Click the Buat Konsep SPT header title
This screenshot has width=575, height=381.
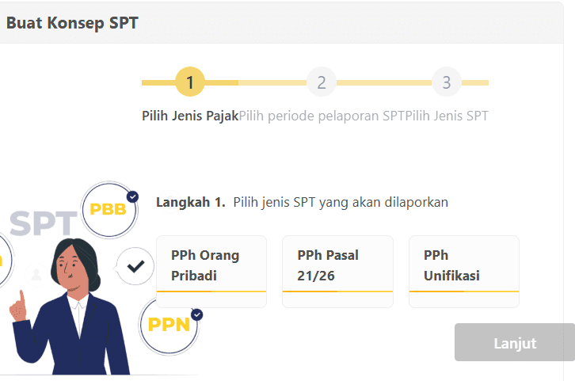(x=72, y=23)
